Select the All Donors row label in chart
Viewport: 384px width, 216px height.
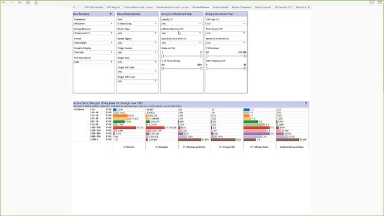click(x=79, y=109)
